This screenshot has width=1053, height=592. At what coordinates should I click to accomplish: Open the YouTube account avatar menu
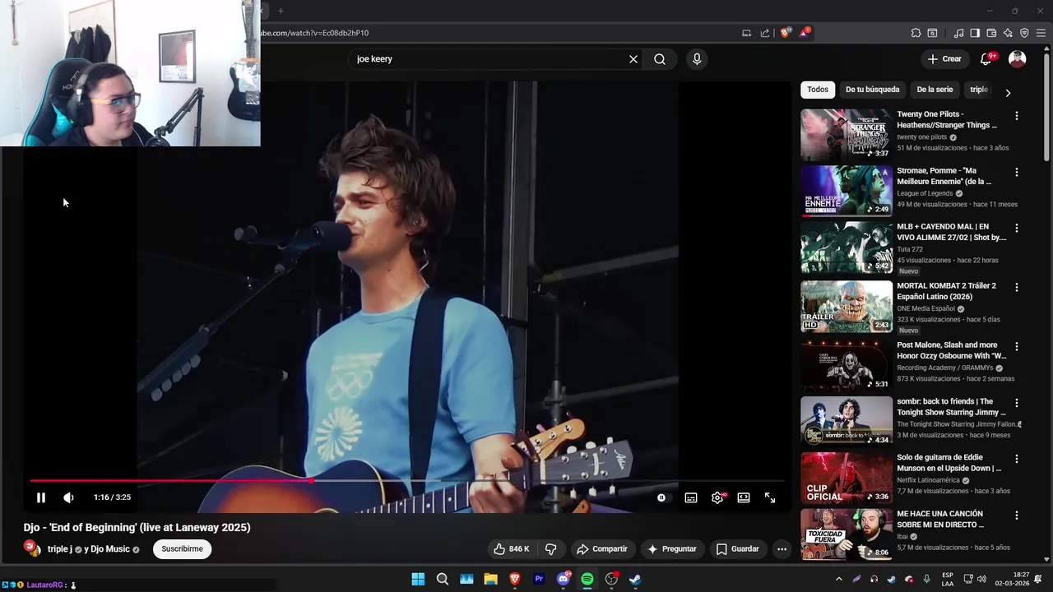pos(1018,59)
